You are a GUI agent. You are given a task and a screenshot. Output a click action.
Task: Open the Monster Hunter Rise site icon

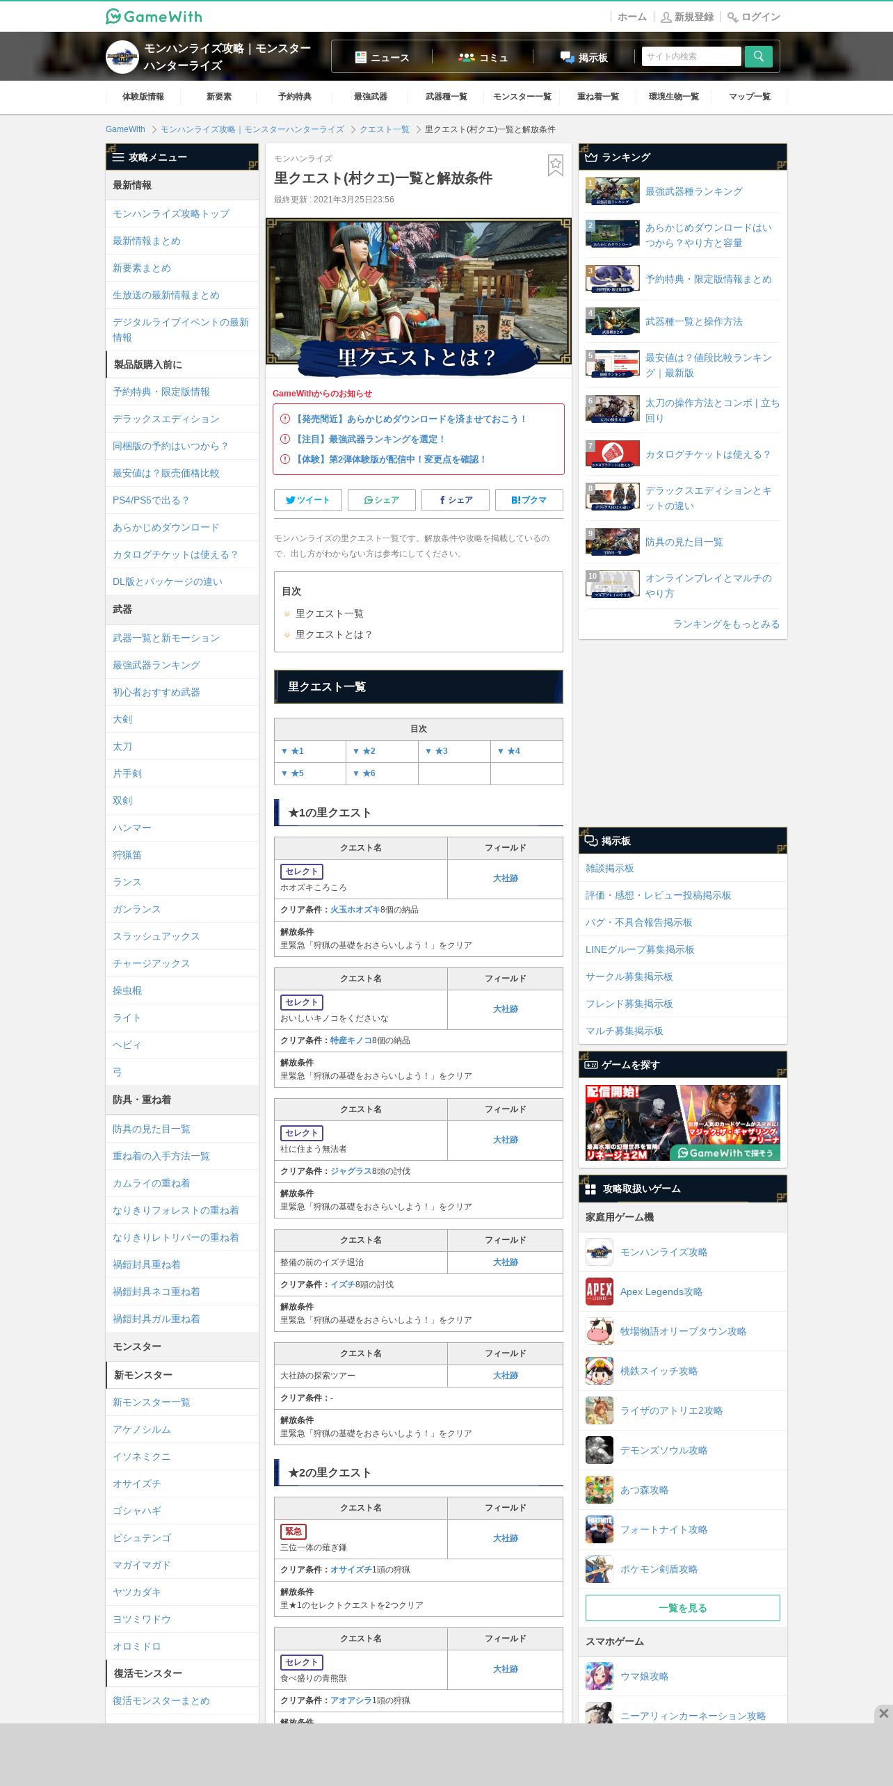[122, 57]
